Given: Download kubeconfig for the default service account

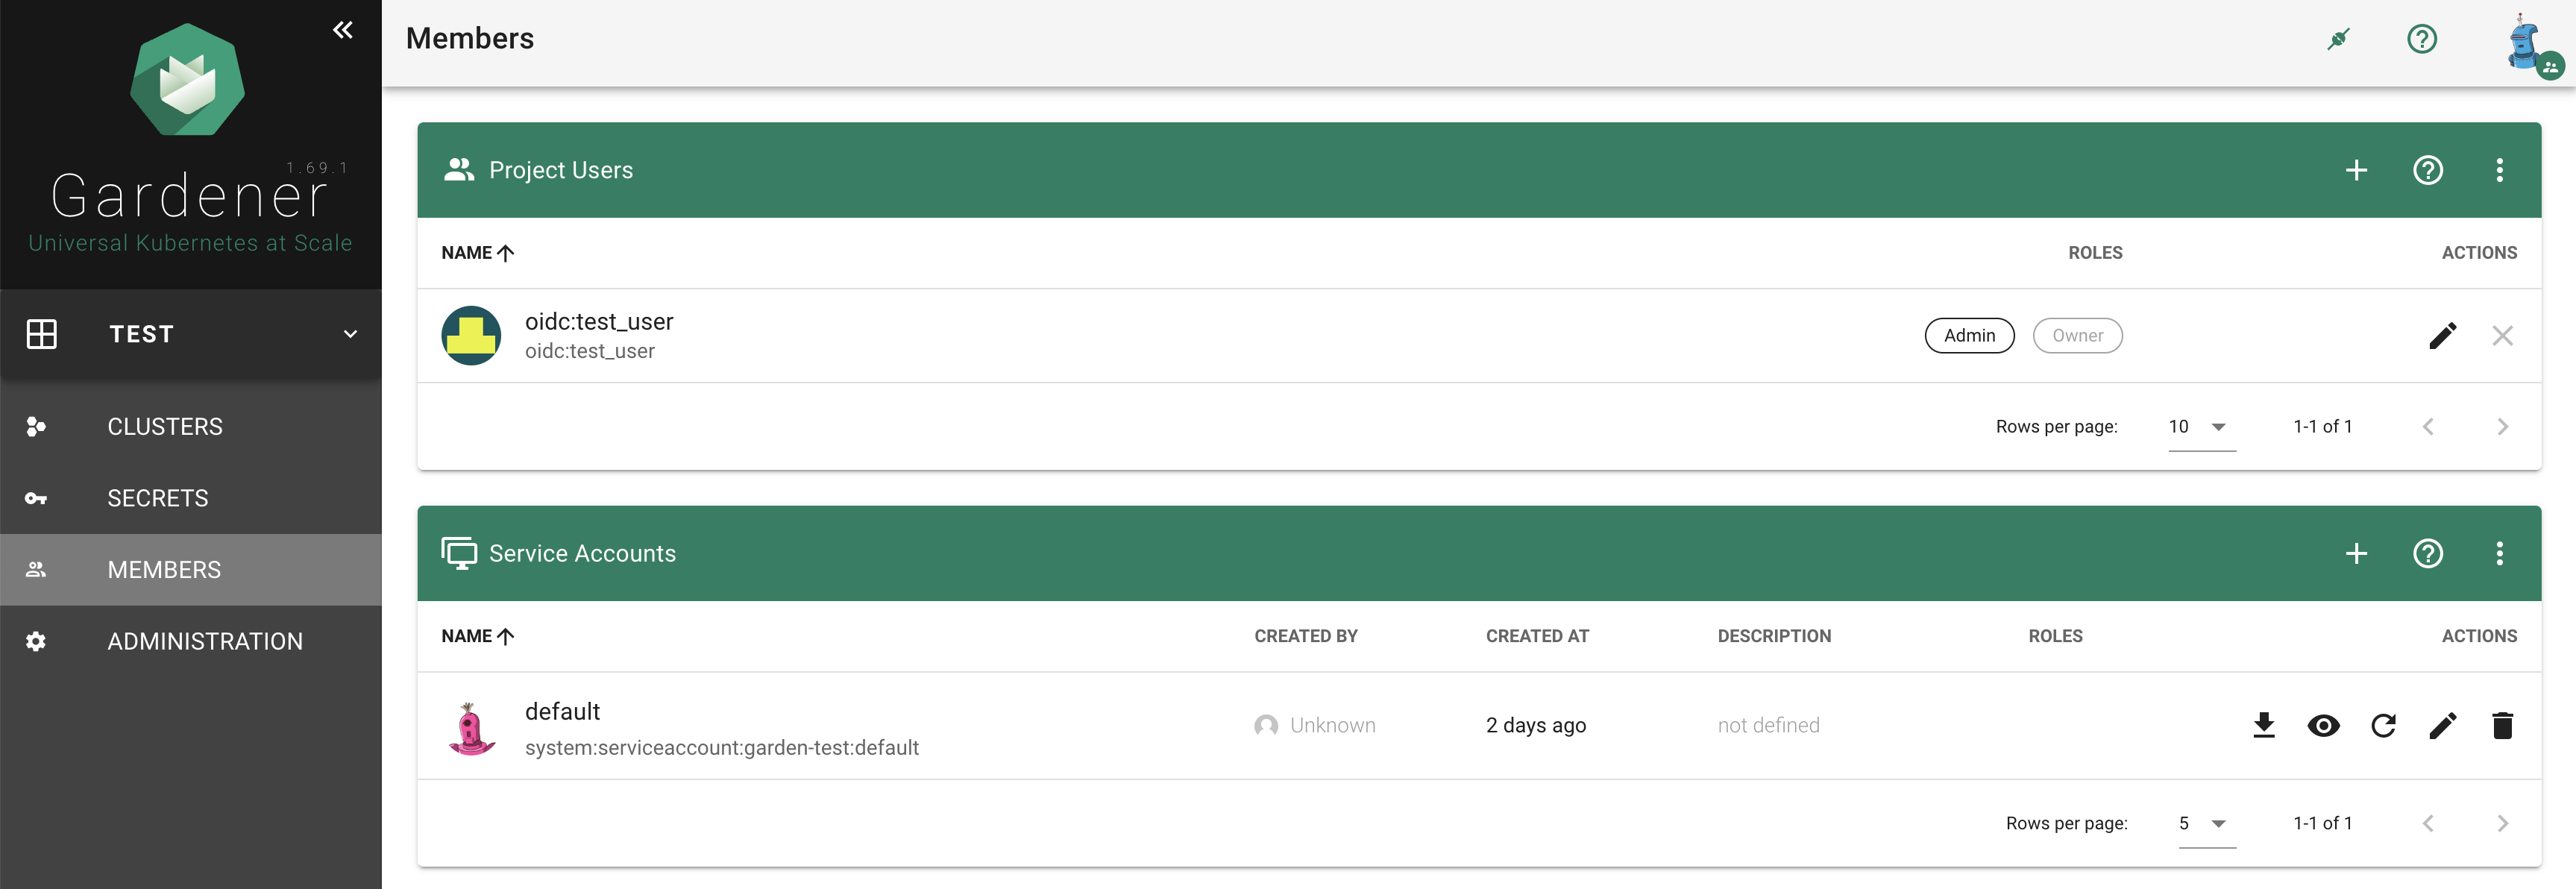Looking at the screenshot, I should pyautogui.click(x=2265, y=726).
